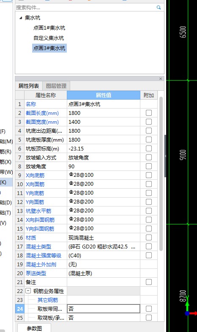Collapse 钢筋业务属性 group
This screenshot has height=332, width=197.
pyautogui.click(x=28, y=291)
